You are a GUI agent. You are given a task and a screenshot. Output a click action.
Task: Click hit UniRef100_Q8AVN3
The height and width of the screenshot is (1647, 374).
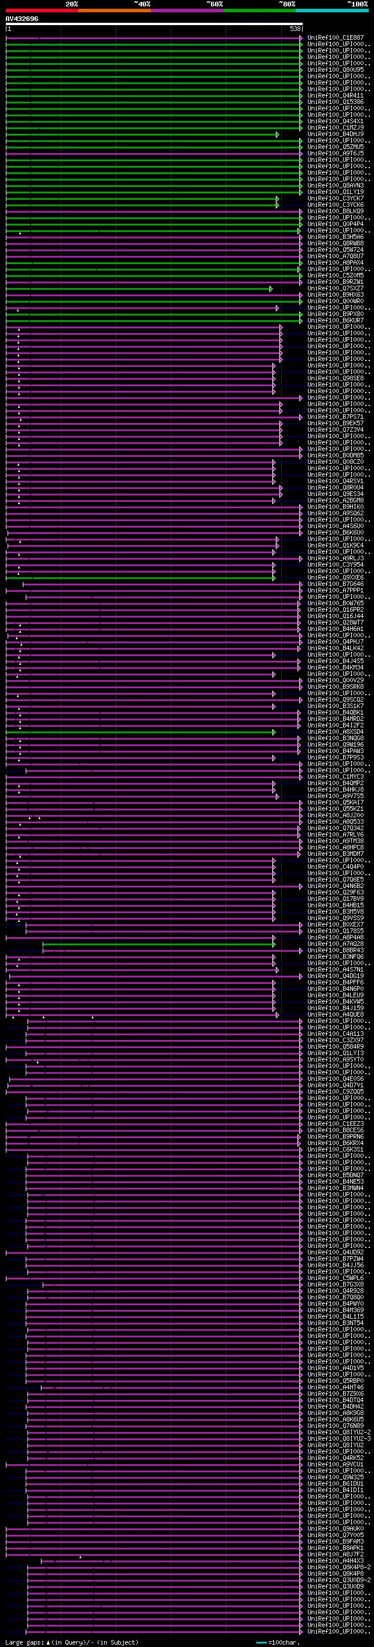[x=335, y=185]
